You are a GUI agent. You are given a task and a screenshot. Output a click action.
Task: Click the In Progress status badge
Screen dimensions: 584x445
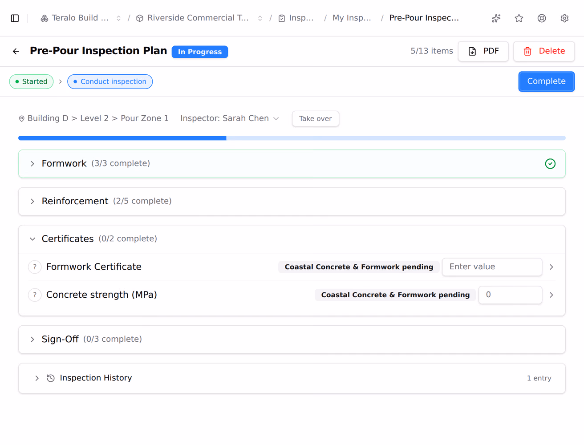[x=200, y=52]
